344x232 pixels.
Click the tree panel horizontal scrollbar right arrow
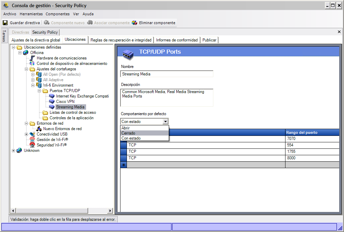click(110, 211)
